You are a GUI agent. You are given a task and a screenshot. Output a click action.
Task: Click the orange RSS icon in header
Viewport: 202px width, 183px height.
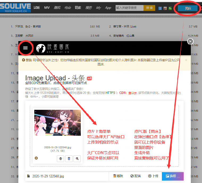click(165, 8)
